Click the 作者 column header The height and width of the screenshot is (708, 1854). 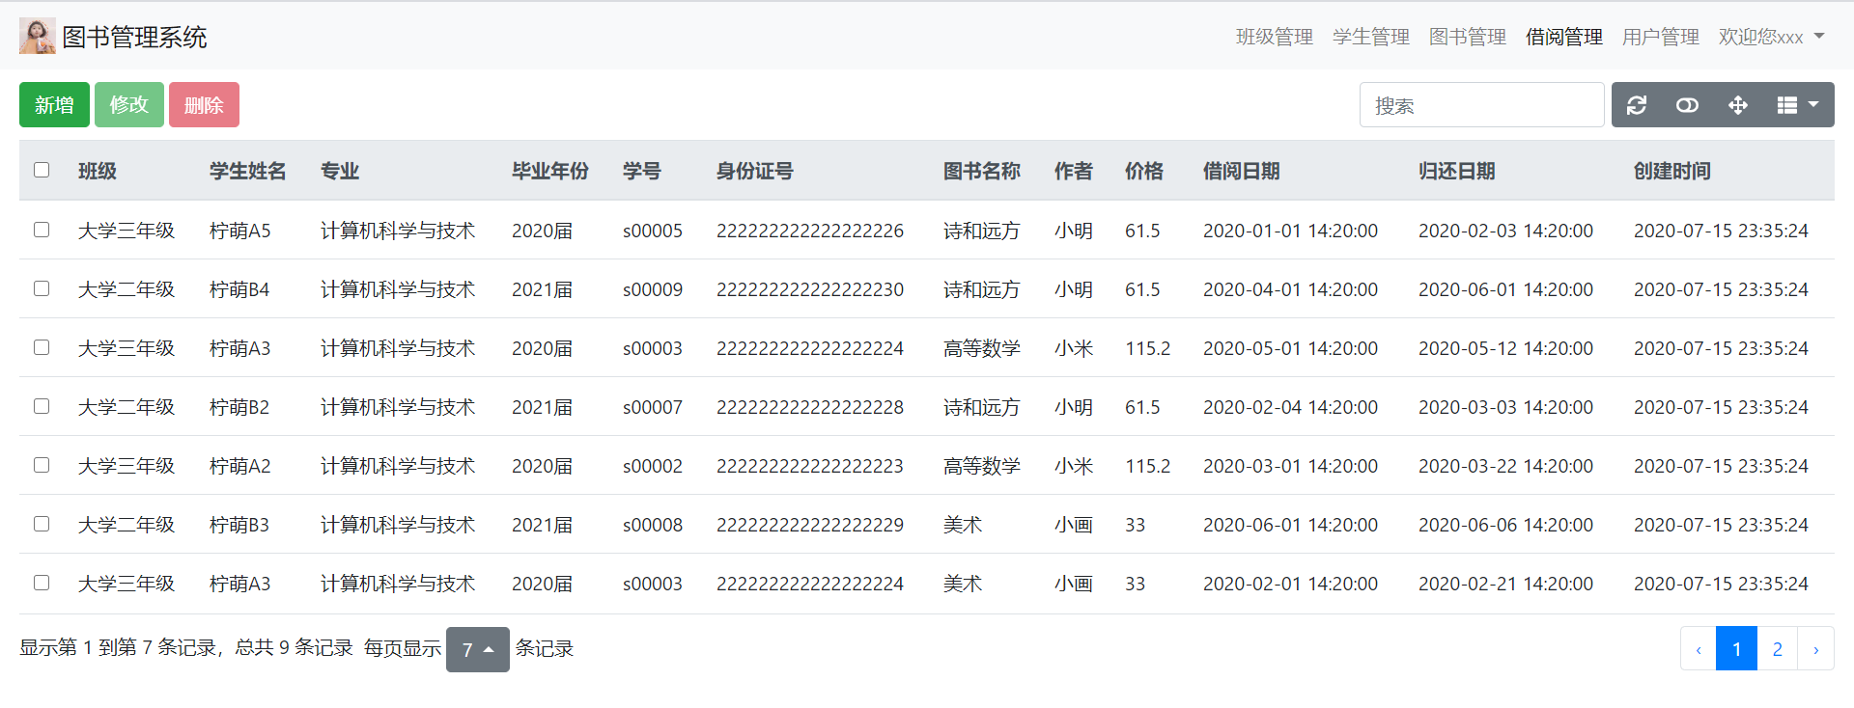1074,171
